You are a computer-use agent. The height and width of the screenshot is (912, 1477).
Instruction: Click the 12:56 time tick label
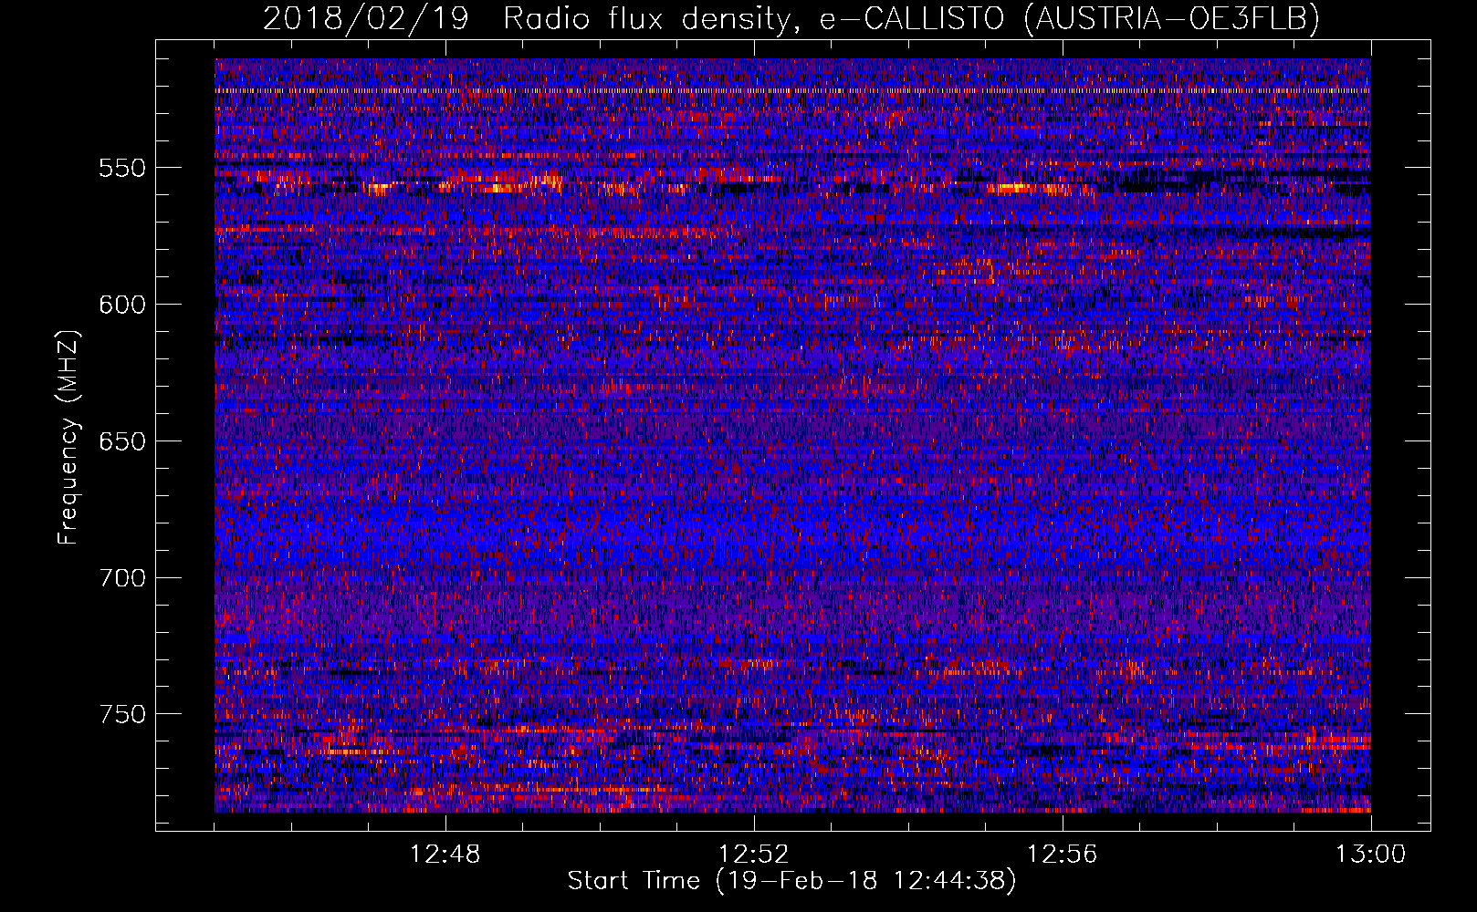tap(1063, 855)
